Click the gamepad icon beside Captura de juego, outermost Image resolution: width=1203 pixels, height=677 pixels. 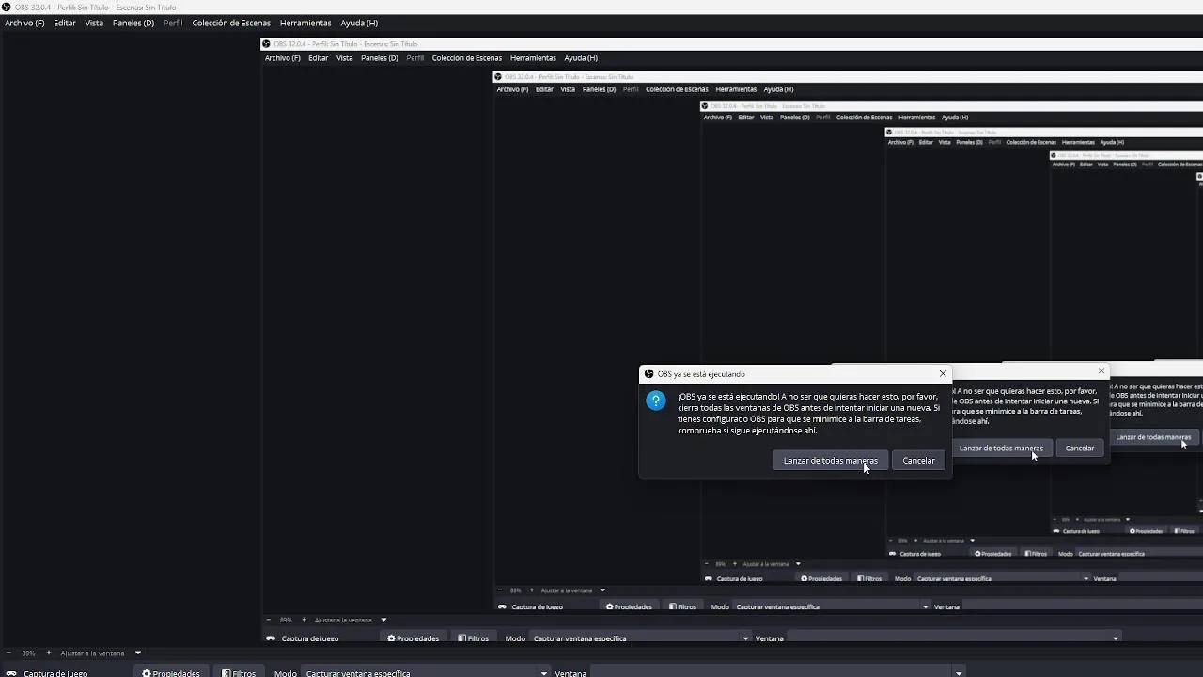click(x=10, y=673)
